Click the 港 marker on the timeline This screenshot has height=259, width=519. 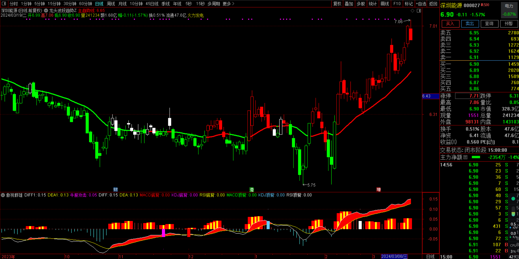pos(252,189)
